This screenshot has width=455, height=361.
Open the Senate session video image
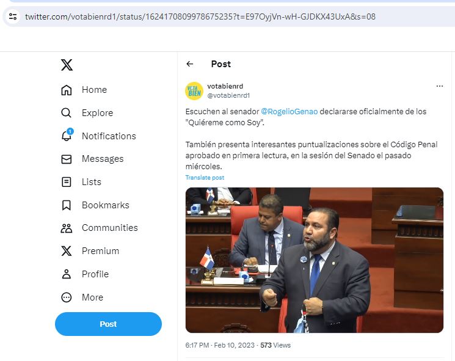click(x=315, y=260)
